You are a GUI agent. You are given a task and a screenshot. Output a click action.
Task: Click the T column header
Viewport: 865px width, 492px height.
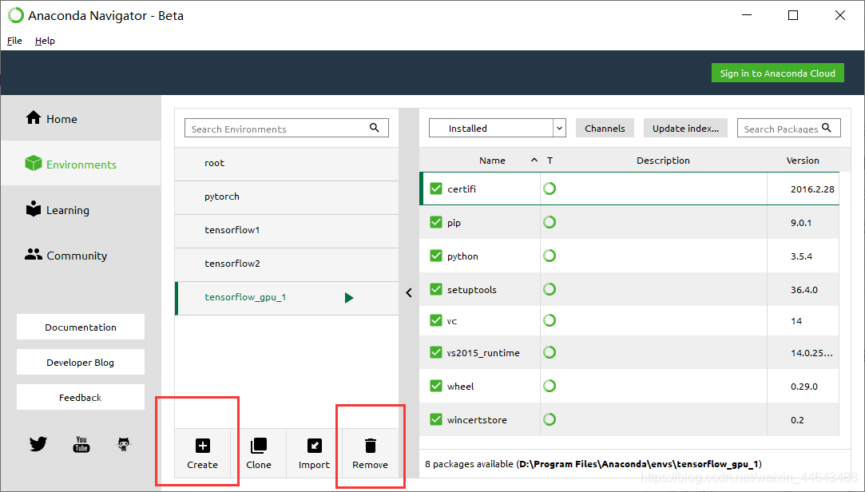tap(550, 160)
